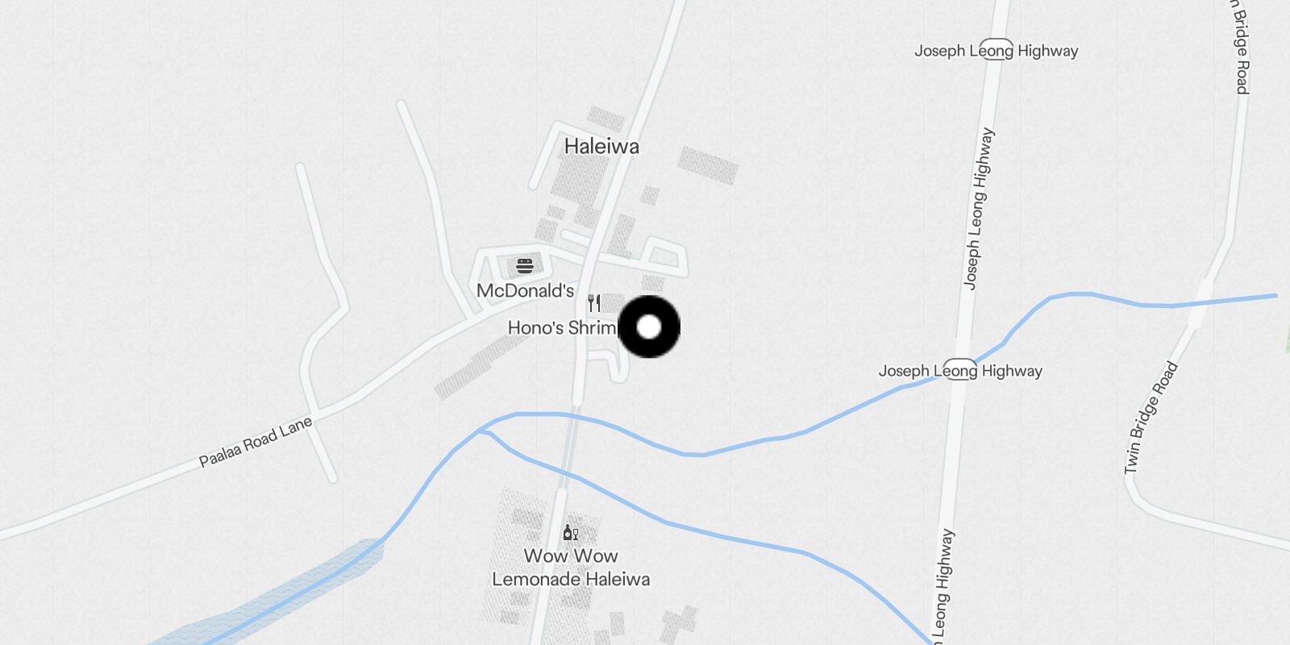Click the McDonald's text label
Viewport: 1290px width, 645px height.
525,291
